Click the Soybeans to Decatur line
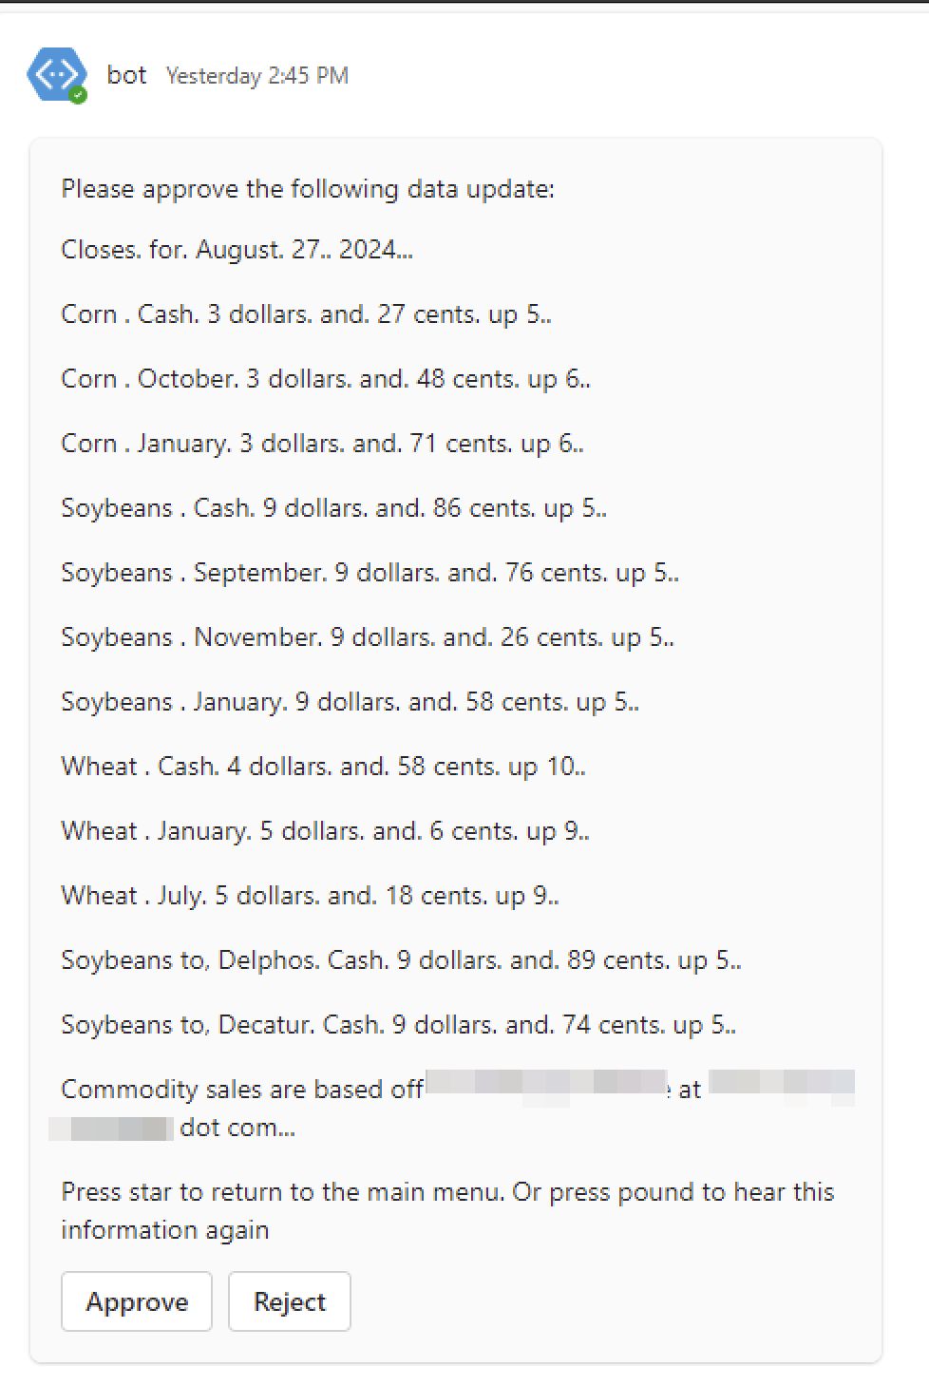This screenshot has height=1385, width=929. pos(398,1025)
